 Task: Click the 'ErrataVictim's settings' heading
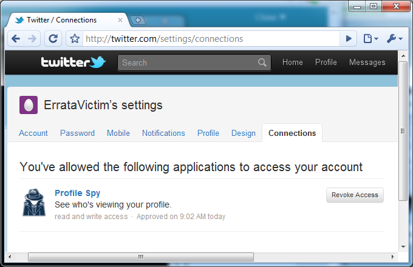(103, 105)
